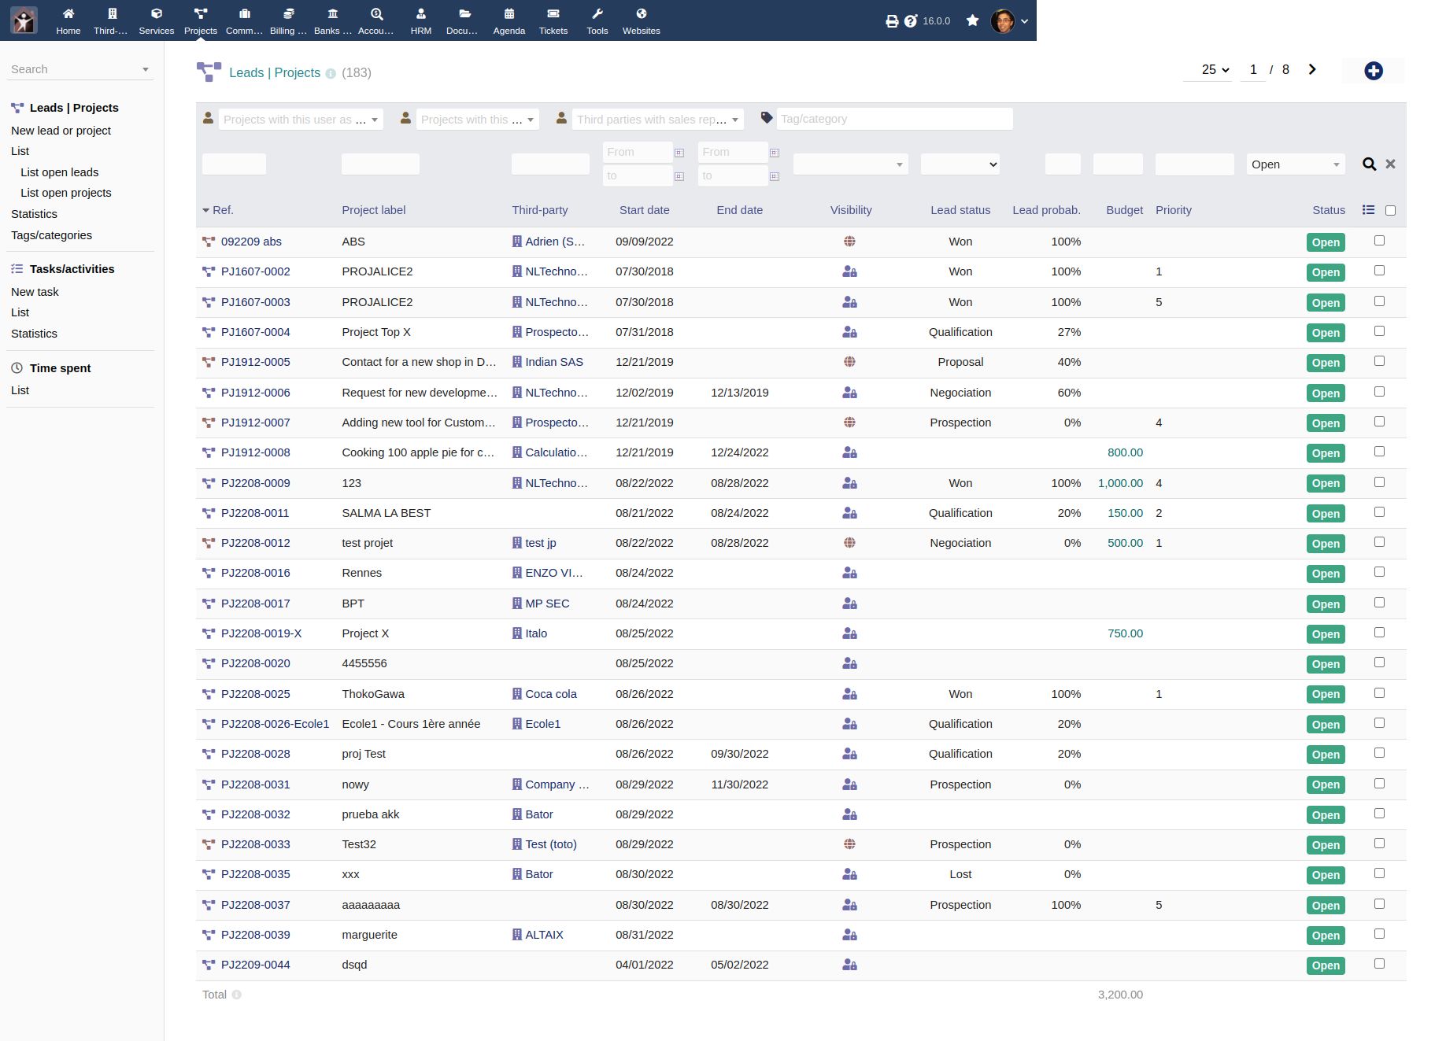Click the magnifier search icon in filter row
1435x1041 pixels.
pos(1369,164)
